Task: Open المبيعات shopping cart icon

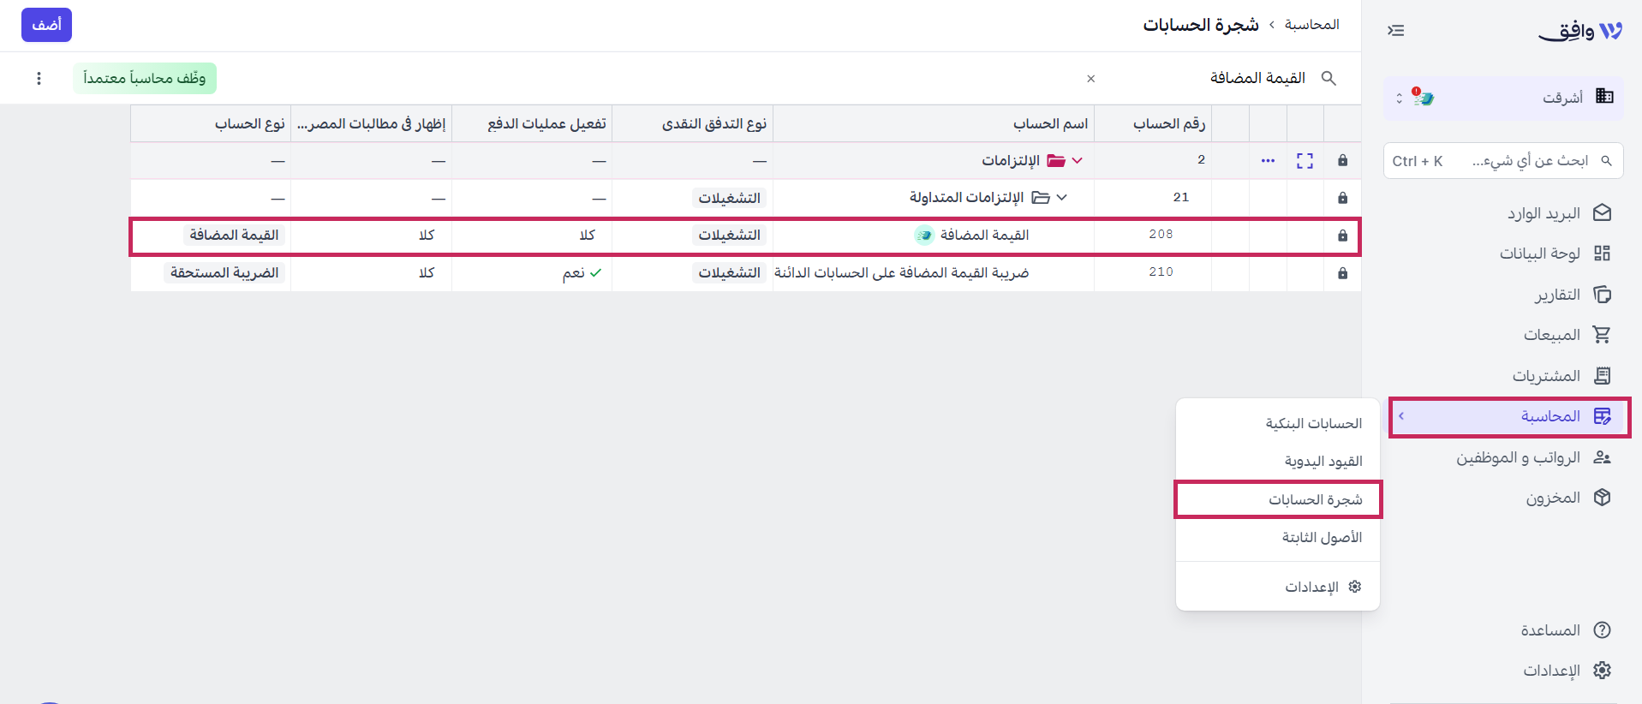Action: [x=1602, y=335]
